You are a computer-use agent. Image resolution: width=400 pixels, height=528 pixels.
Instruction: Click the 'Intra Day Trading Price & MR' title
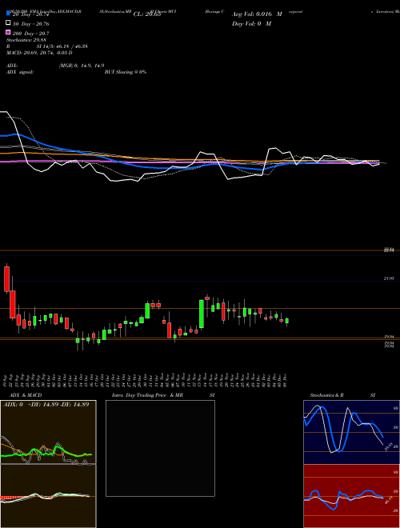147,395
